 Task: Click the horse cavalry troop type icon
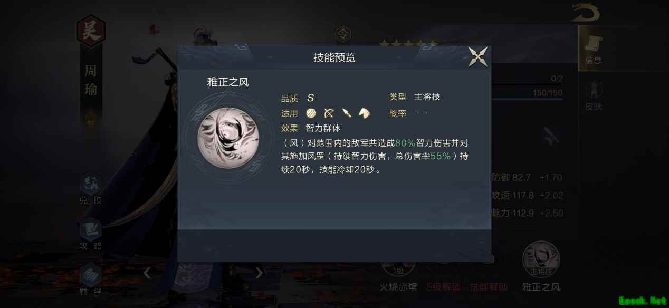tap(365, 113)
